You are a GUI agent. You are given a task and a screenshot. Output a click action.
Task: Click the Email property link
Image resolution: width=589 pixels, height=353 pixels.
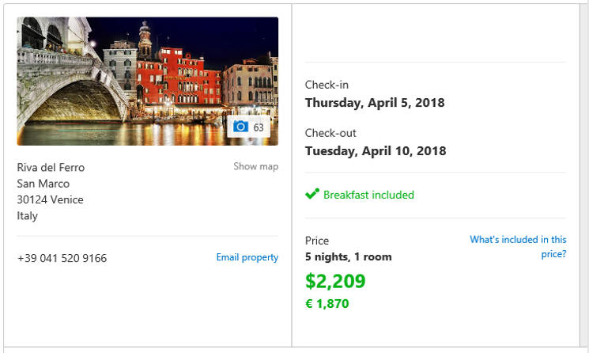point(247,257)
